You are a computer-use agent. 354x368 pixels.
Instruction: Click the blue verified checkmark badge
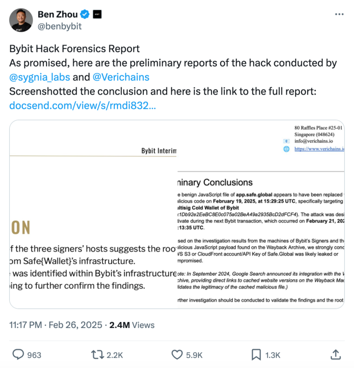pos(85,15)
